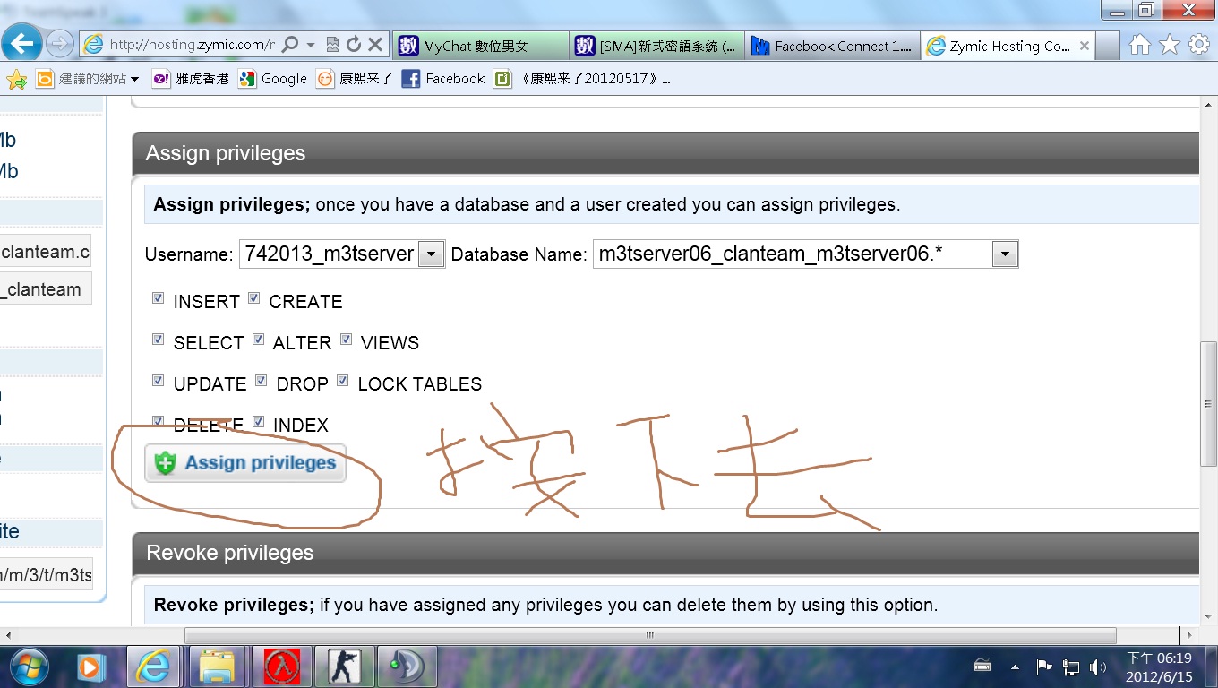The width and height of the screenshot is (1218, 688).
Task: Open a new blank browser tab
Action: [1108, 46]
